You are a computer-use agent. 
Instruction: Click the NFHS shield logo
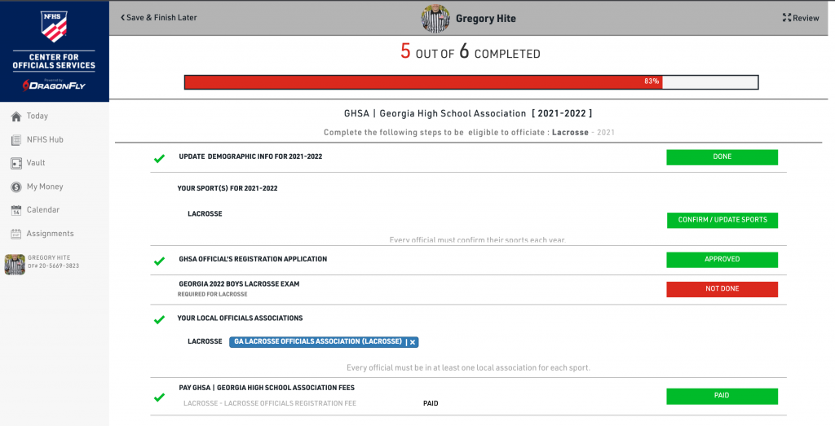pyautogui.click(x=54, y=27)
